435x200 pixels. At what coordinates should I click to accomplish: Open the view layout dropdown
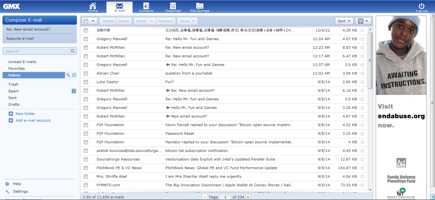pyautogui.click(x=363, y=21)
